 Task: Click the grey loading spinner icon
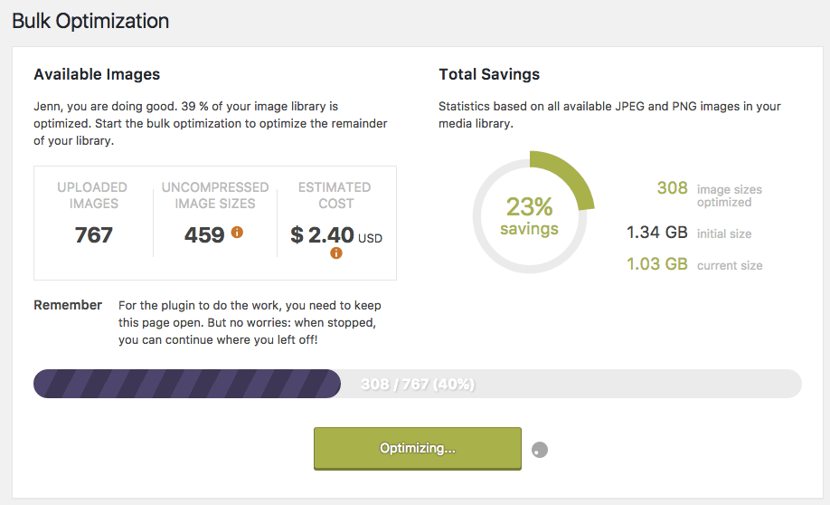pos(540,450)
